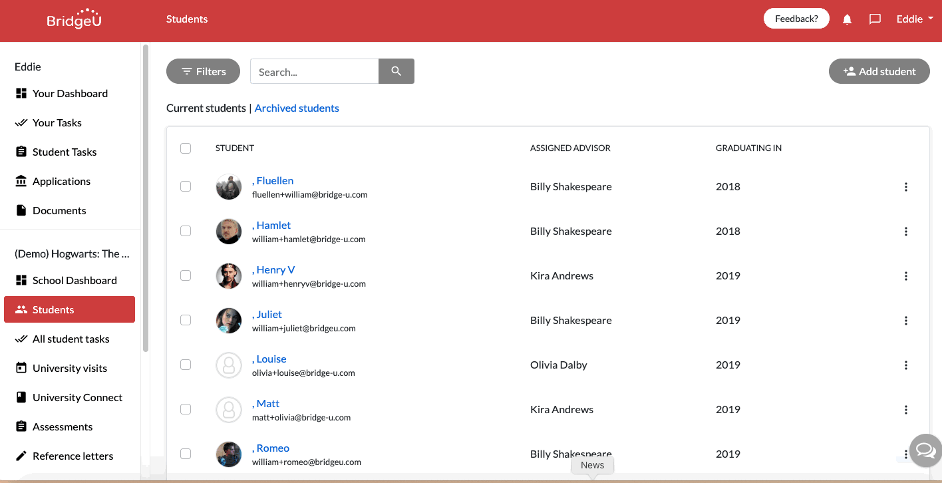Open Documents in sidebar
Image resolution: width=942 pixels, height=483 pixels.
pos(70,210)
